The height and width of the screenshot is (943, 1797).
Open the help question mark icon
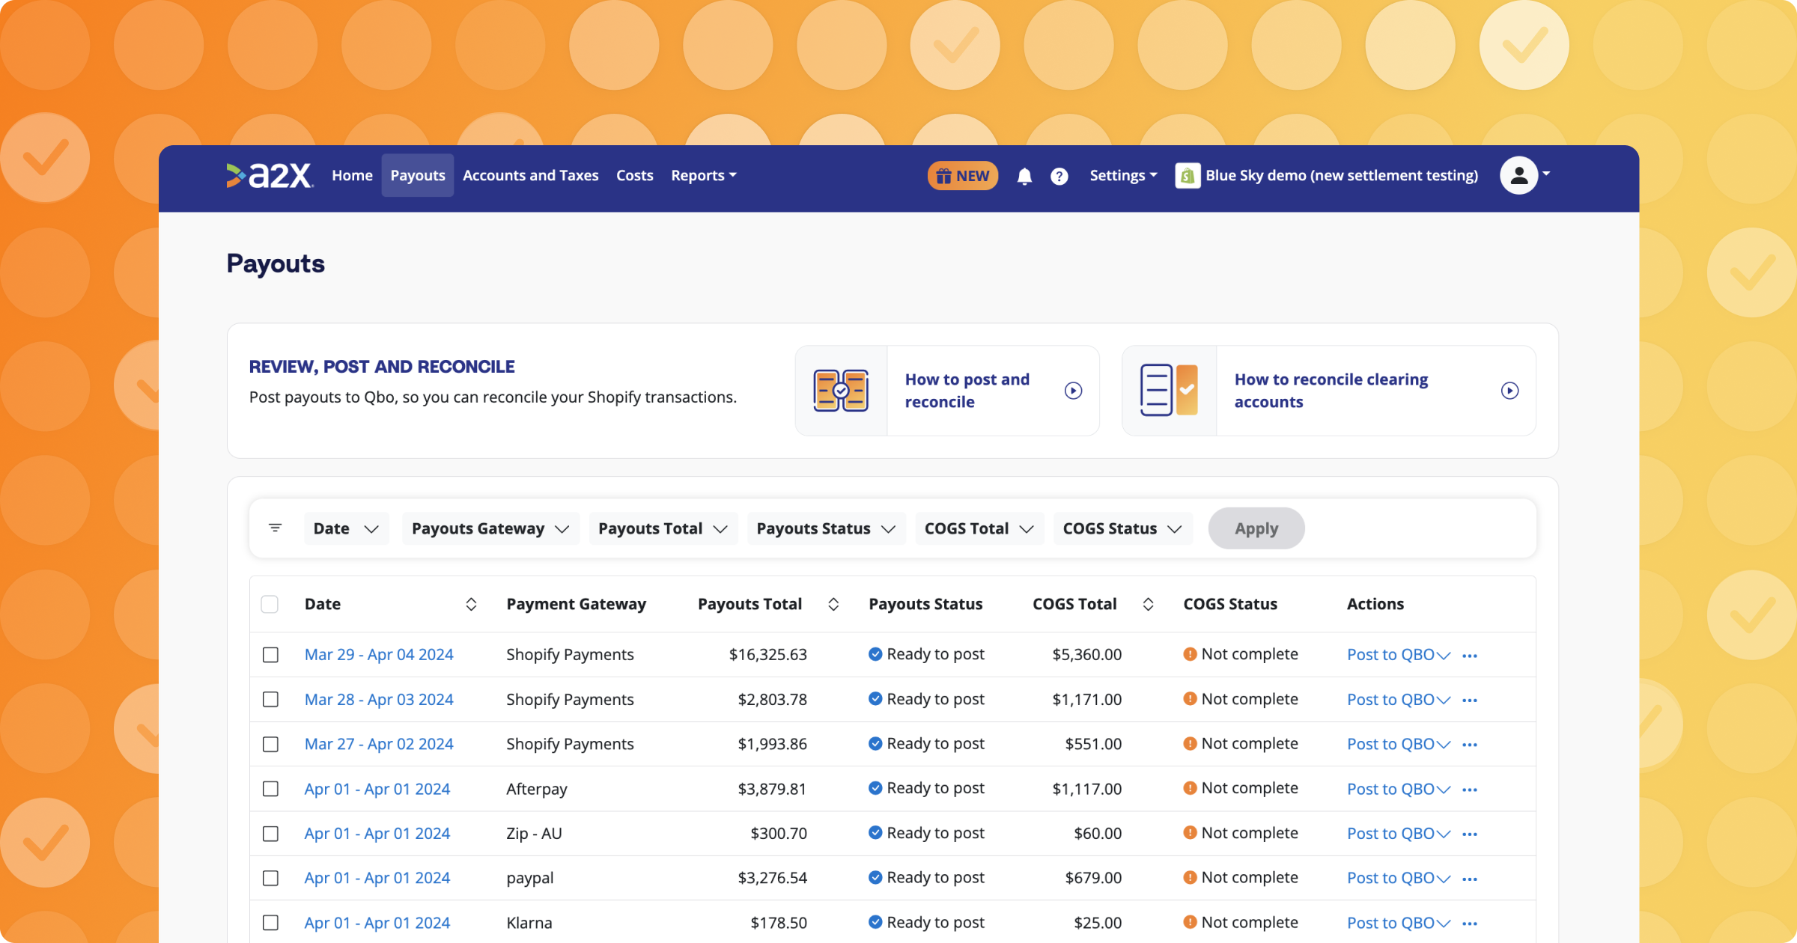point(1059,176)
